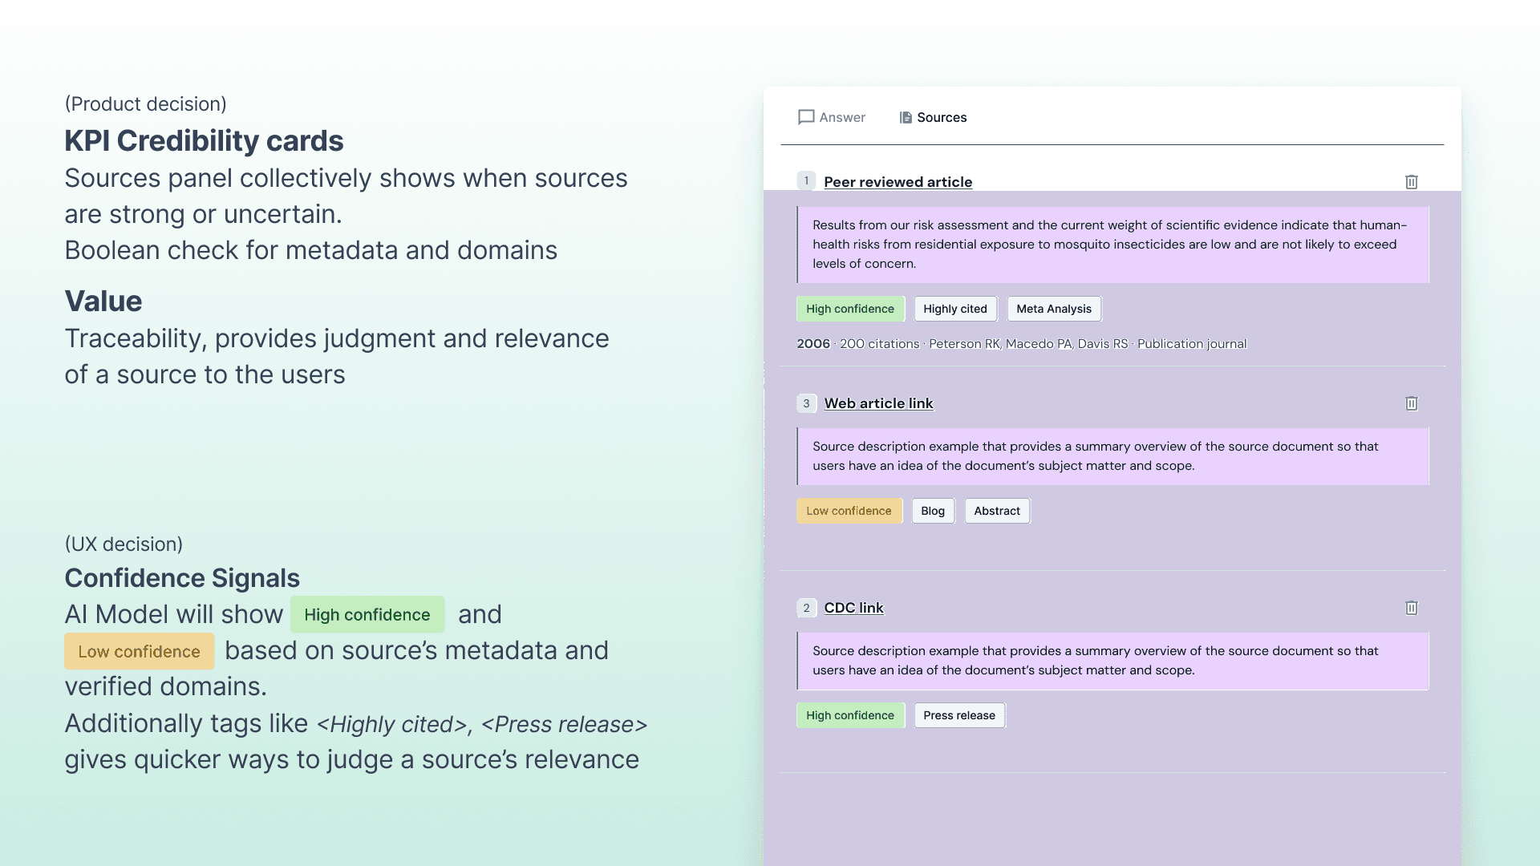Screen dimensions: 1540x866
Task: Select source number badge 1
Action: [806, 181]
